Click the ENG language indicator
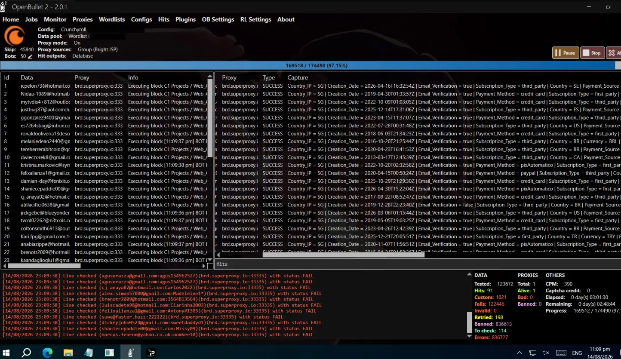The width and height of the screenshot is (621, 359). click(577, 353)
